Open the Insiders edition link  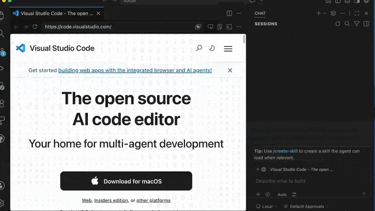point(111,200)
